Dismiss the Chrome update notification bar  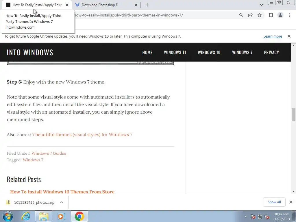[289, 36]
